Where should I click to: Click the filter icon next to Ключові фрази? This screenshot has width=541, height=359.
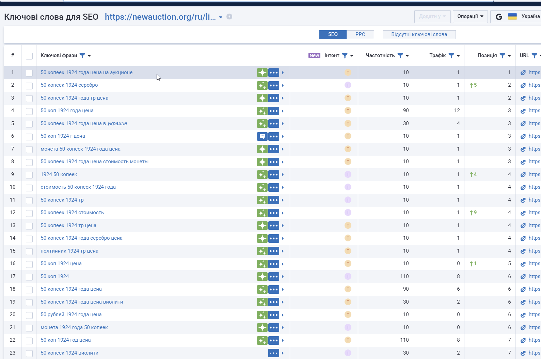pos(82,55)
